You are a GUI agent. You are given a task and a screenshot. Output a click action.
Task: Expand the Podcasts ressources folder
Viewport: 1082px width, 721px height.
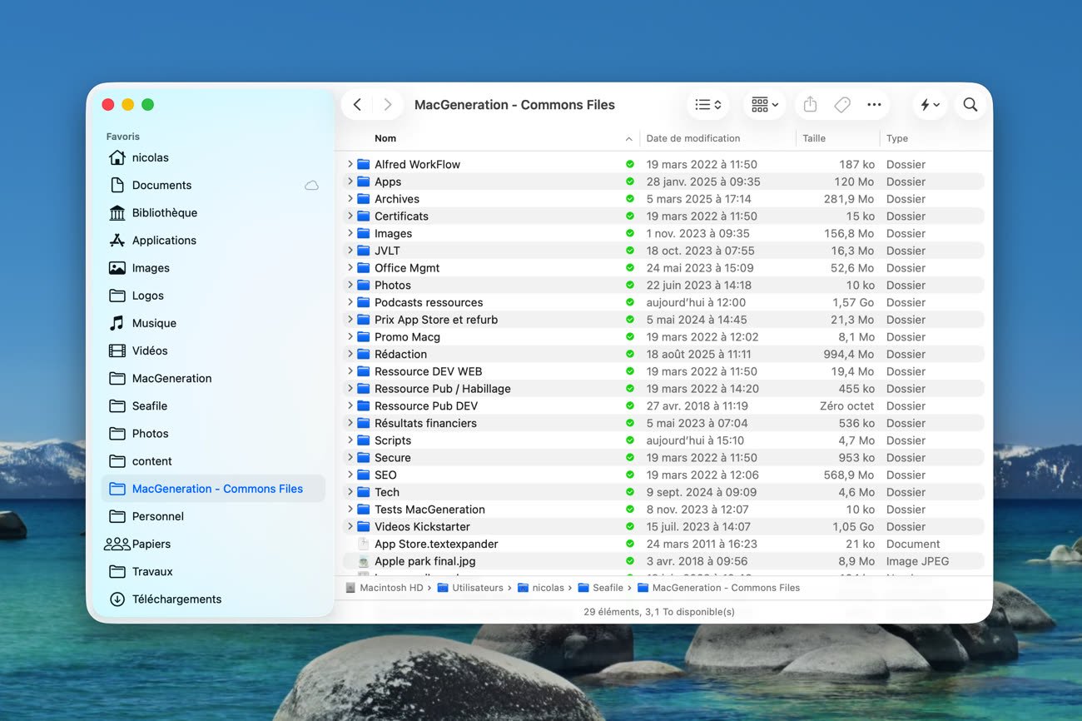(x=350, y=302)
